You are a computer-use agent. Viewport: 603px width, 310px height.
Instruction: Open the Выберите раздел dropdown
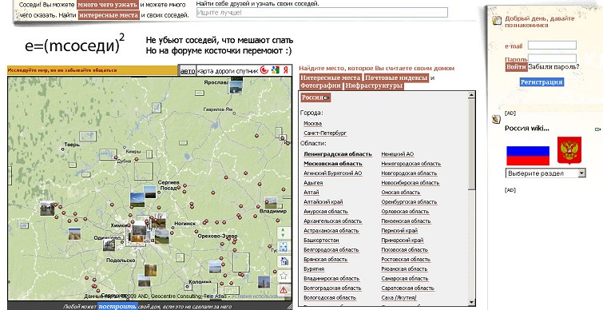545,173
